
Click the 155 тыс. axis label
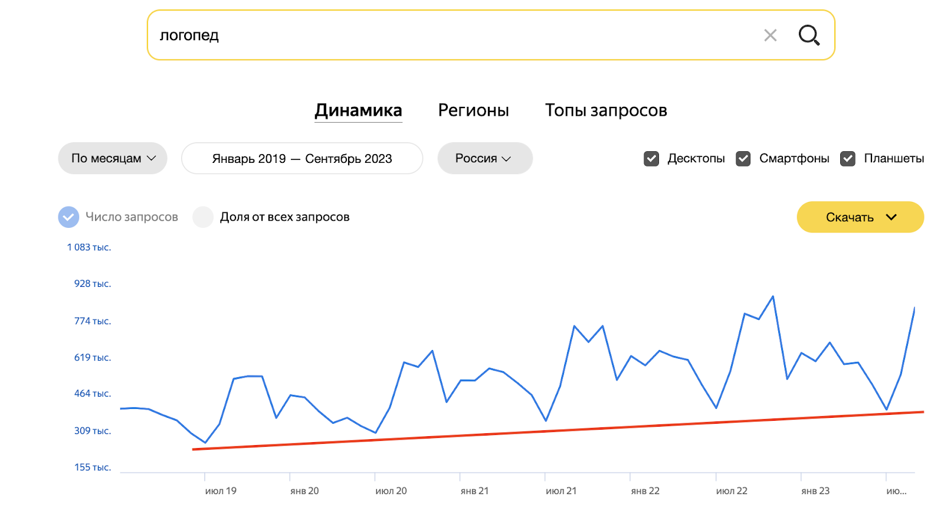tap(93, 467)
